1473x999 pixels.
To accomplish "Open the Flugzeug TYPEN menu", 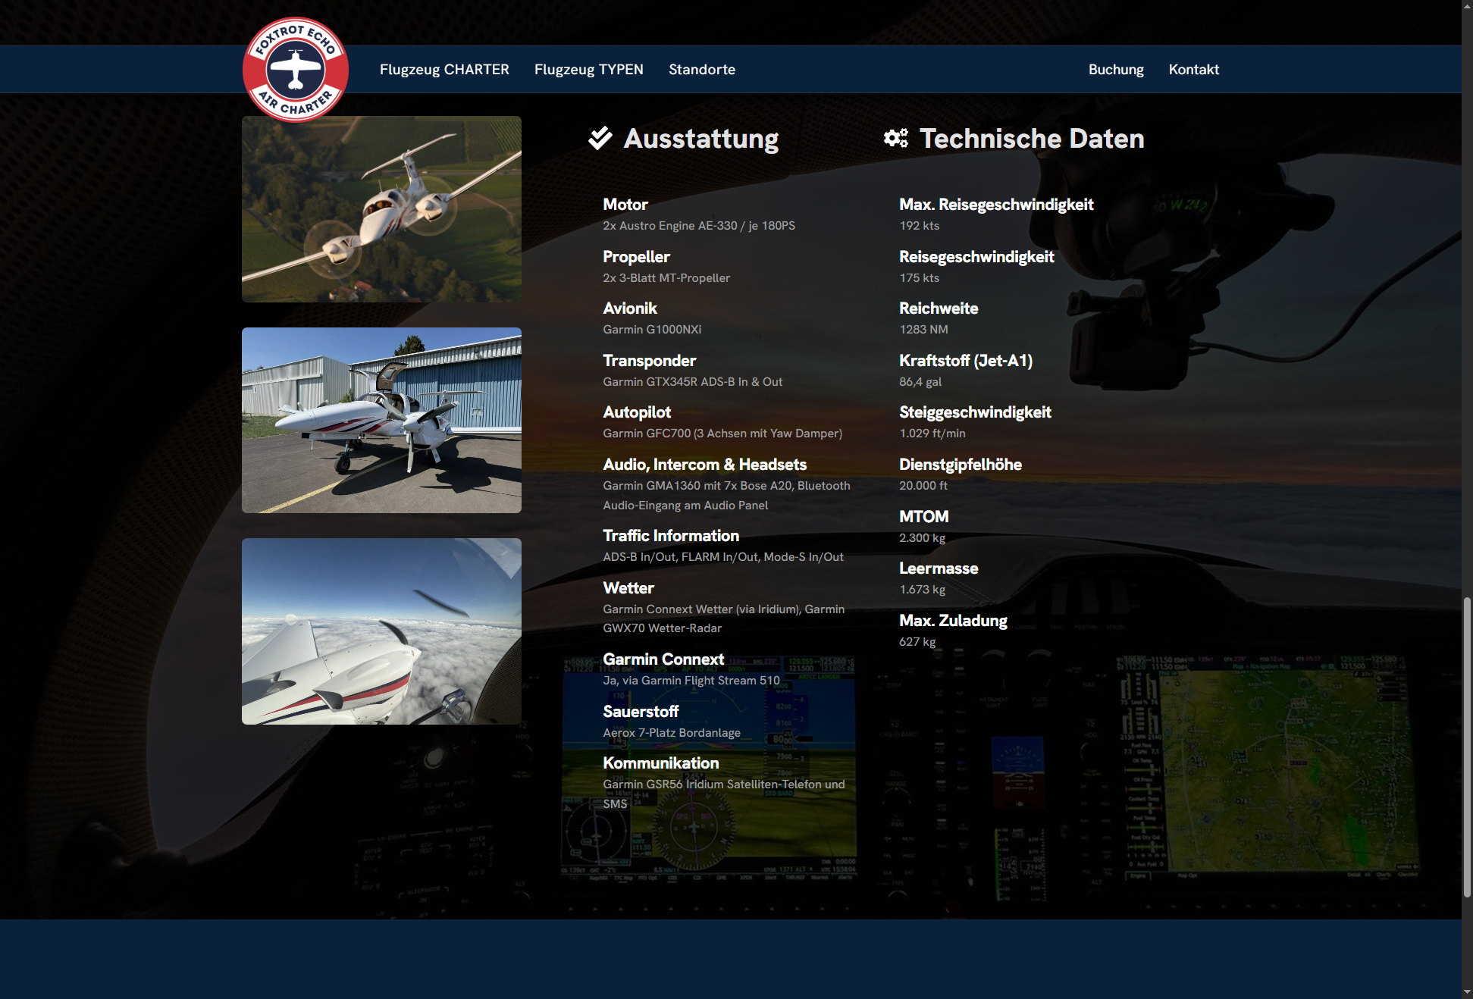I will (x=588, y=70).
